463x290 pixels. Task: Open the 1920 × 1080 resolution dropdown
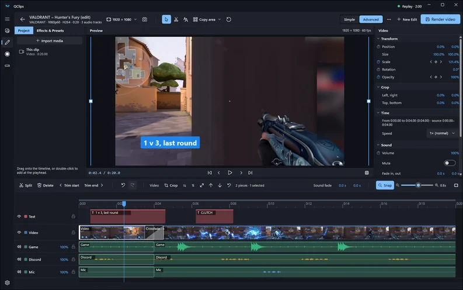(x=121, y=19)
